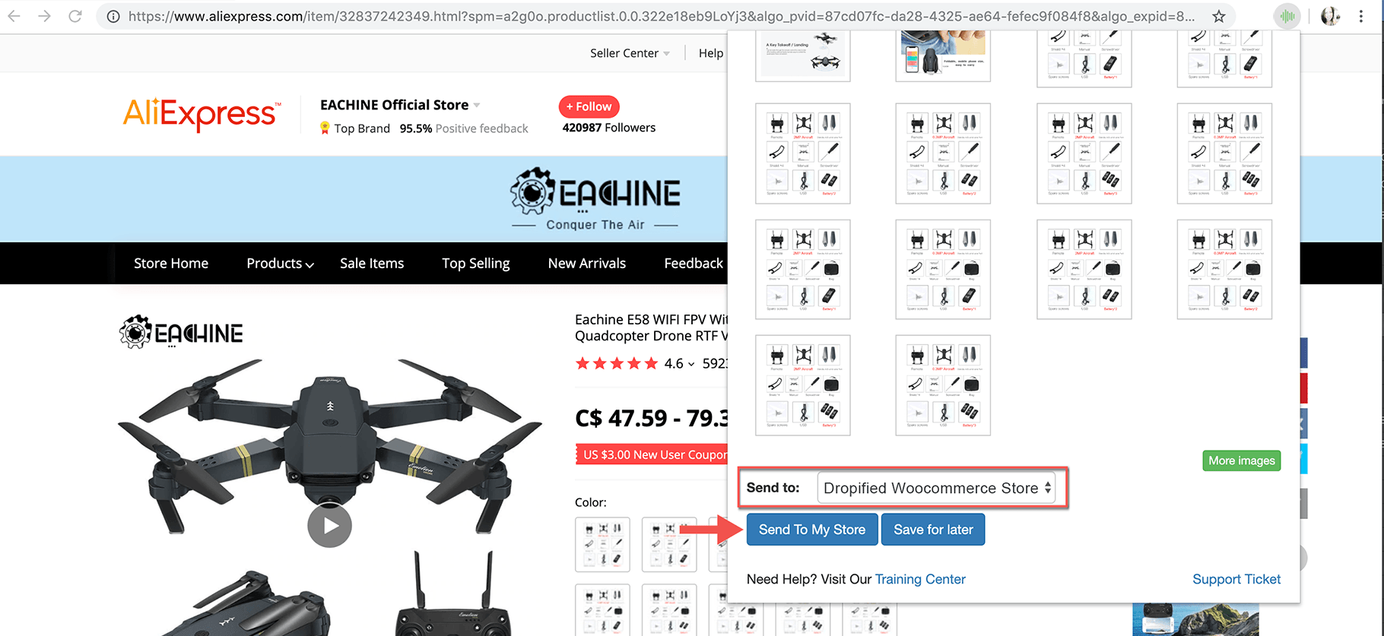1384x636 pixels.
Task: Click the AliExpress logo
Action: (202, 115)
